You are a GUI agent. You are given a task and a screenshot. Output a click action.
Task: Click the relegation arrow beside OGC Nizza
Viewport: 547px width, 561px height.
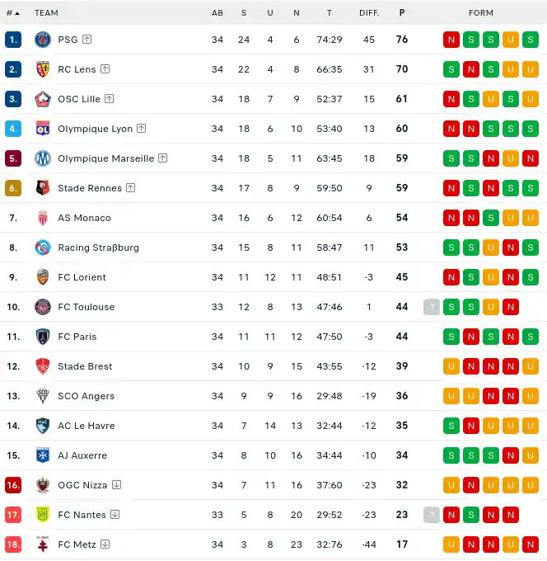[x=116, y=484]
